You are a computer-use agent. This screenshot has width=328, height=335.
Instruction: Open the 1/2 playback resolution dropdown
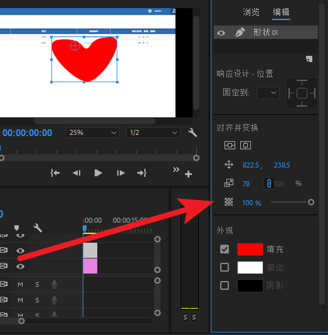pyautogui.click(x=153, y=132)
